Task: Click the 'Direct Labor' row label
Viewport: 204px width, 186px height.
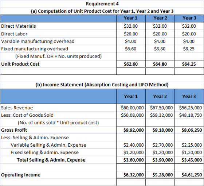Action: tap(14, 34)
